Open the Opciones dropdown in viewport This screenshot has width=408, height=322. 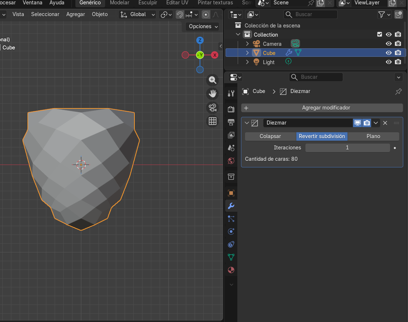(x=203, y=26)
